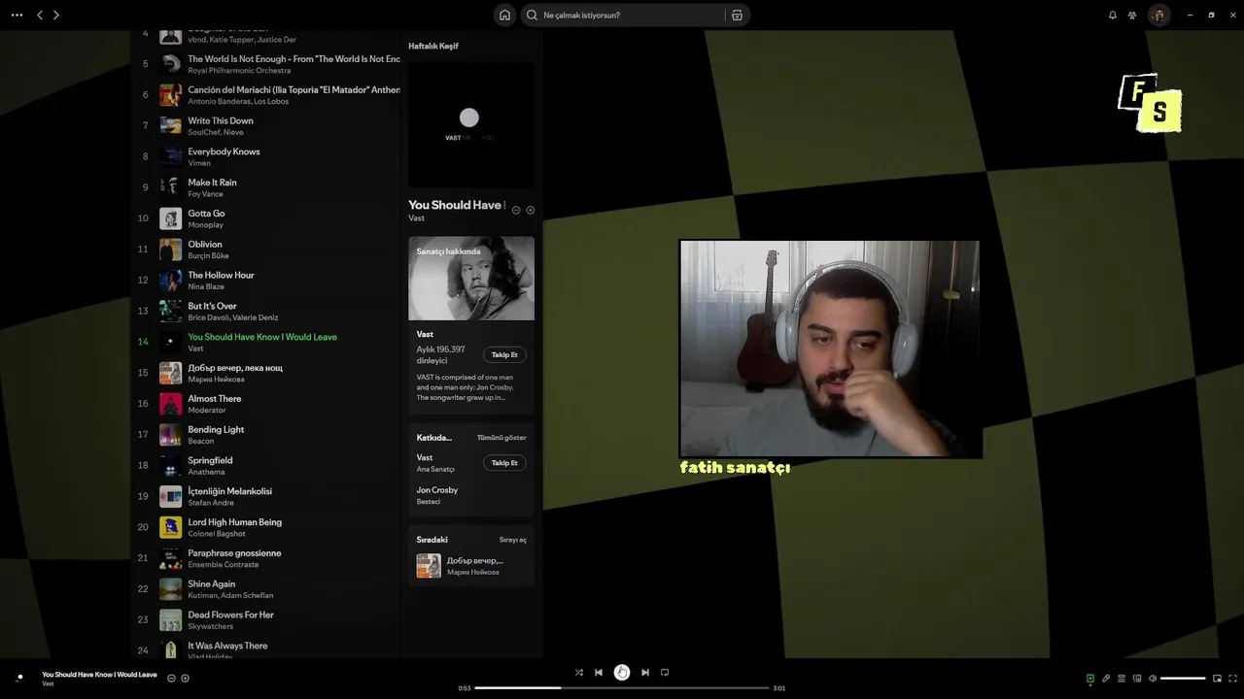Screen dimensions: 1244x699
Task: Toggle the Now Playing view icon
Action: coord(1090,679)
